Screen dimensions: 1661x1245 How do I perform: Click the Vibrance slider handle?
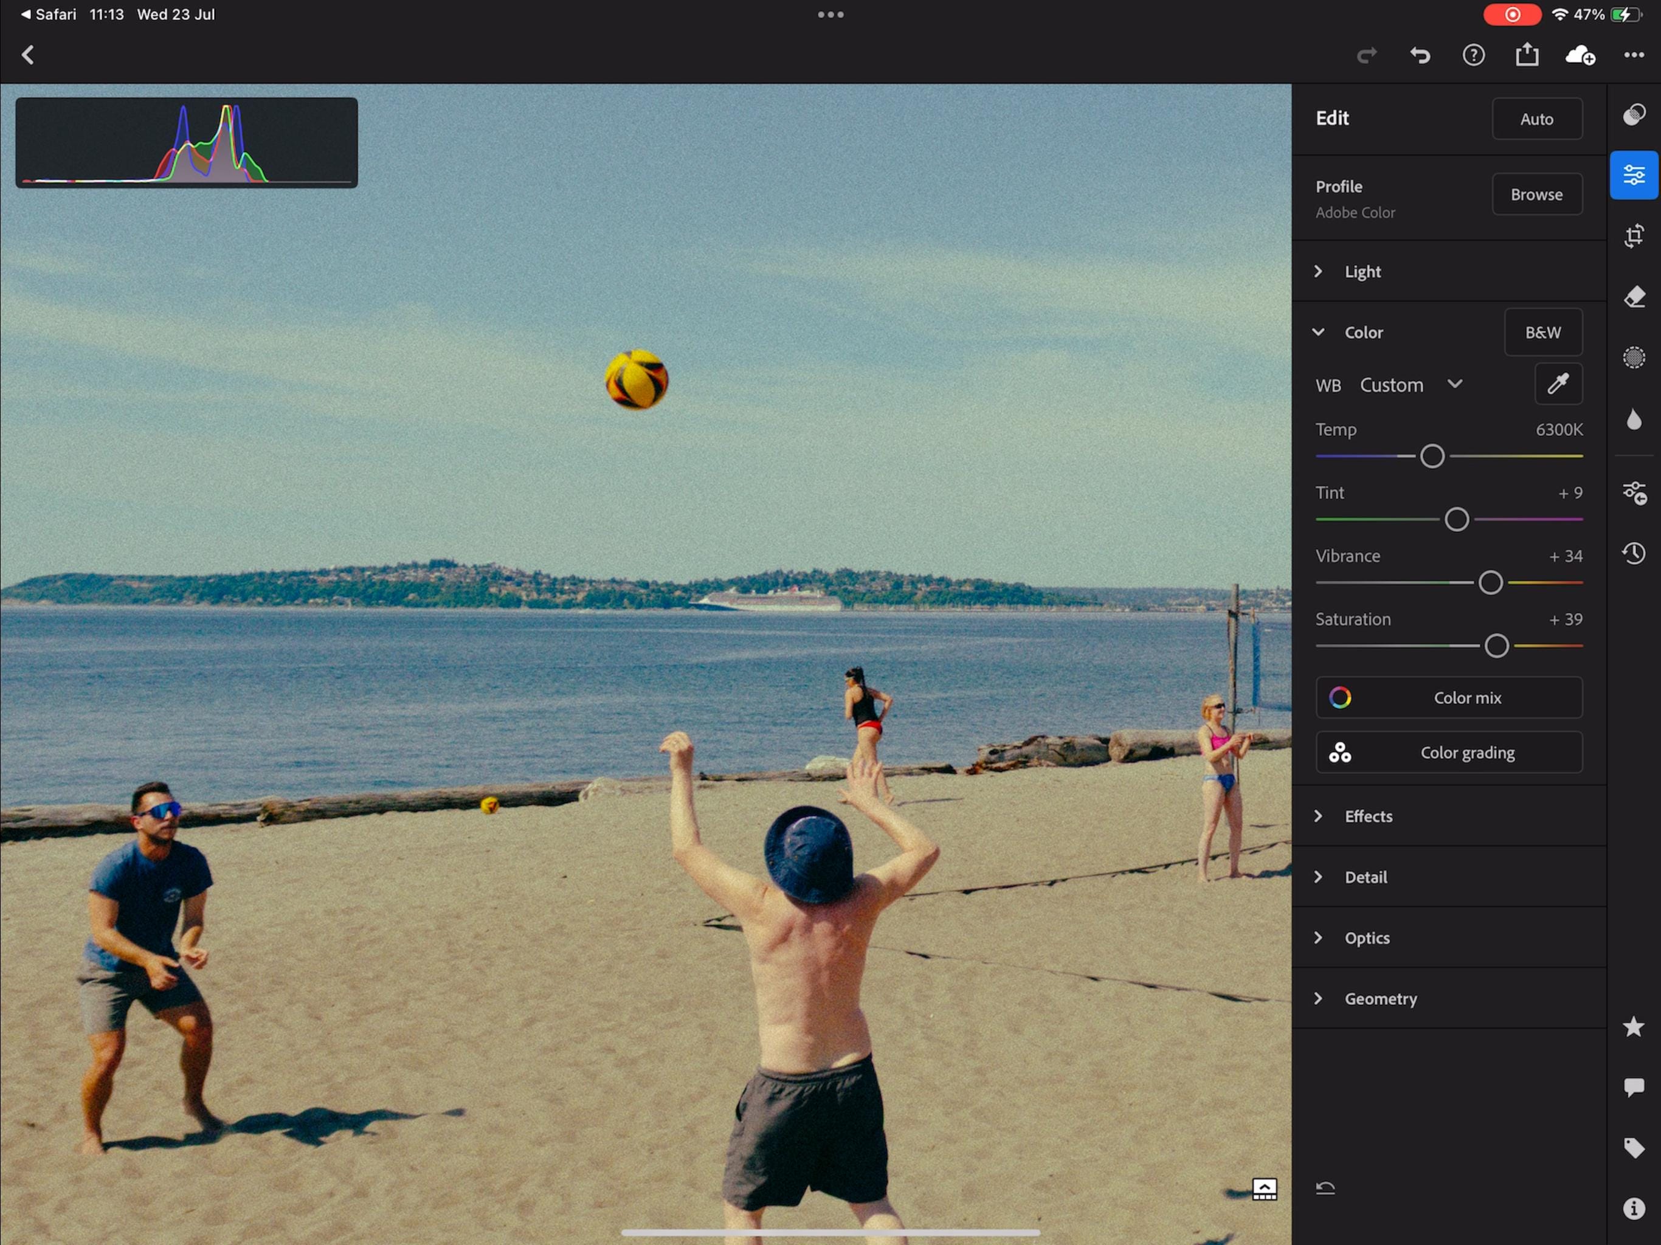click(1491, 583)
